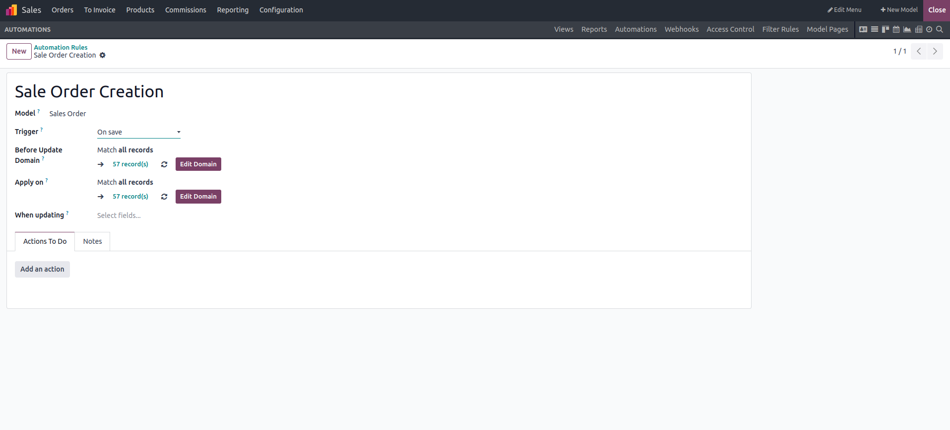Viewport: 950px width, 430px height.
Task: Click Edit Menu button
Action: (844, 10)
